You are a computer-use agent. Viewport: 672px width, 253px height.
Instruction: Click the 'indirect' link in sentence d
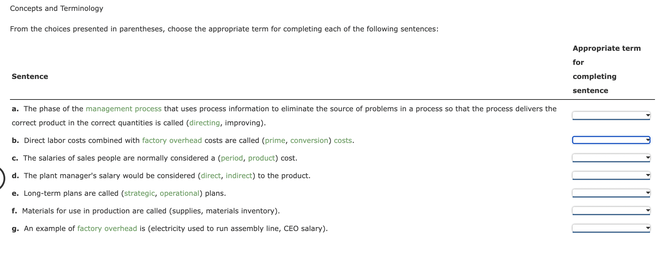click(x=239, y=176)
